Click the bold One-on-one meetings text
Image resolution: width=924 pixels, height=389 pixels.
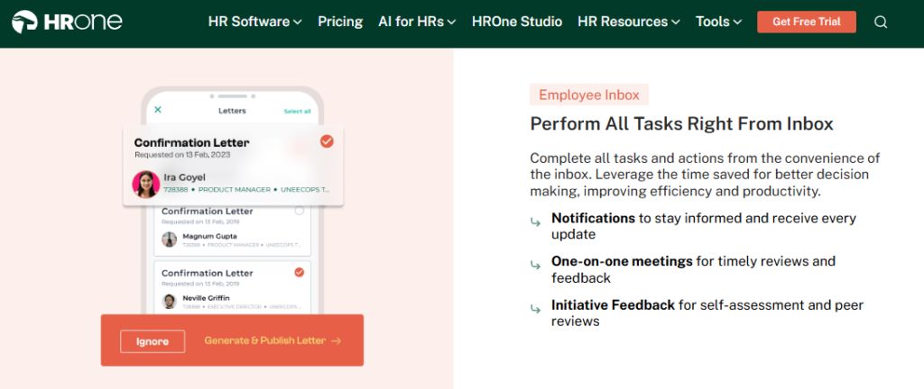pyautogui.click(x=622, y=261)
